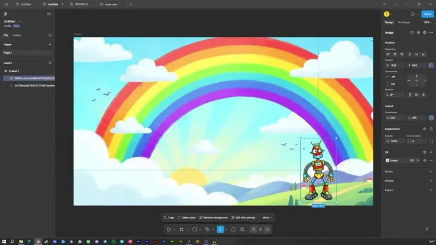Toggle Appearance visibility eye
This screenshot has width=436, height=245.
point(425,129)
